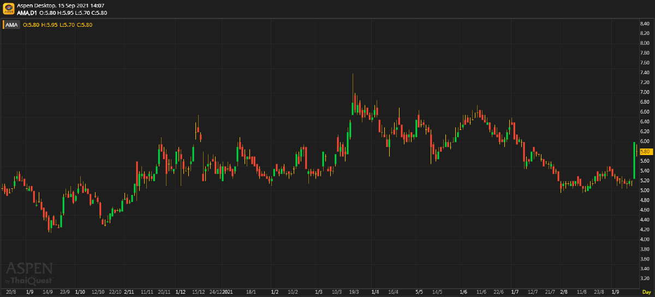Image resolution: width=655 pixels, height=297 pixels.
Task: Click the 4.00 price axis label
Action: click(x=644, y=240)
